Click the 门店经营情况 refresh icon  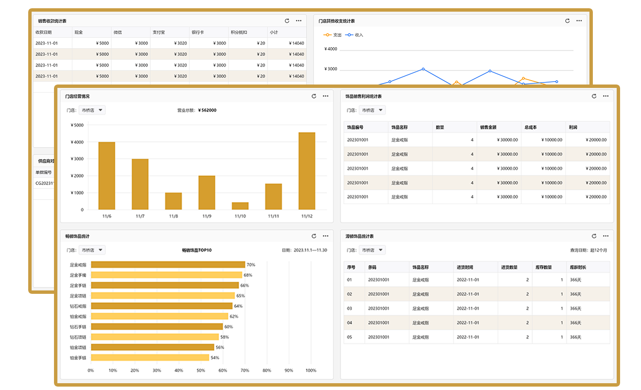click(314, 96)
